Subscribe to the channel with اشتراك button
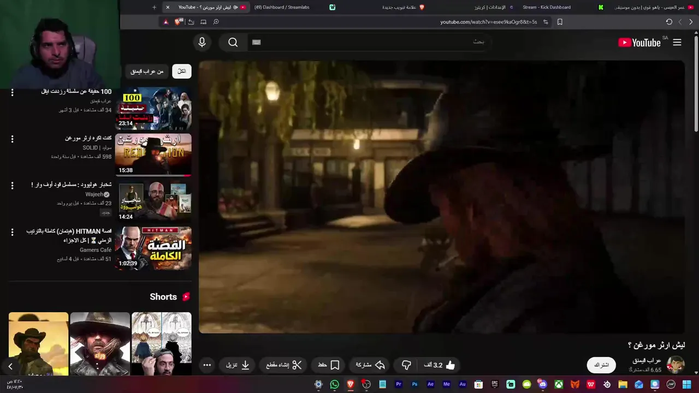The height and width of the screenshot is (393, 699). (x=601, y=365)
